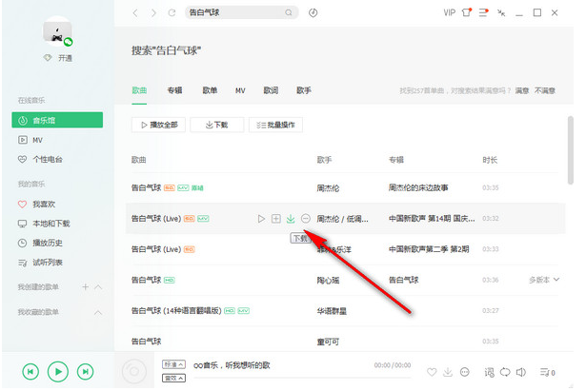Download the 周杰伦 / 低调 row song
The width and height of the screenshot is (586, 391).
[x=291, y=219]
